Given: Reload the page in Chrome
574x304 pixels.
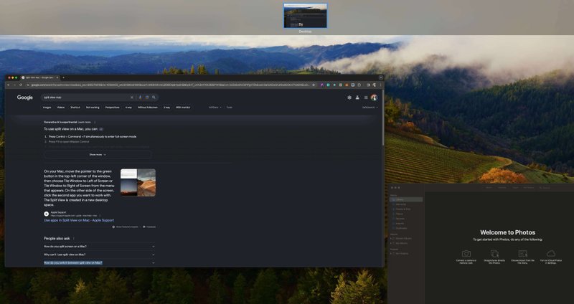Looking at the screenshot, I should point(21,85).
